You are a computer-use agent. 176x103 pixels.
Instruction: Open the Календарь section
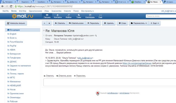[90, 16]
